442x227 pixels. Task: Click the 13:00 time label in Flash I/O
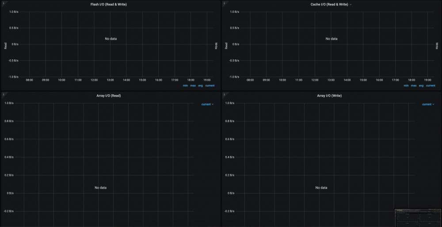pyautogui.click(x=110, y=80)
